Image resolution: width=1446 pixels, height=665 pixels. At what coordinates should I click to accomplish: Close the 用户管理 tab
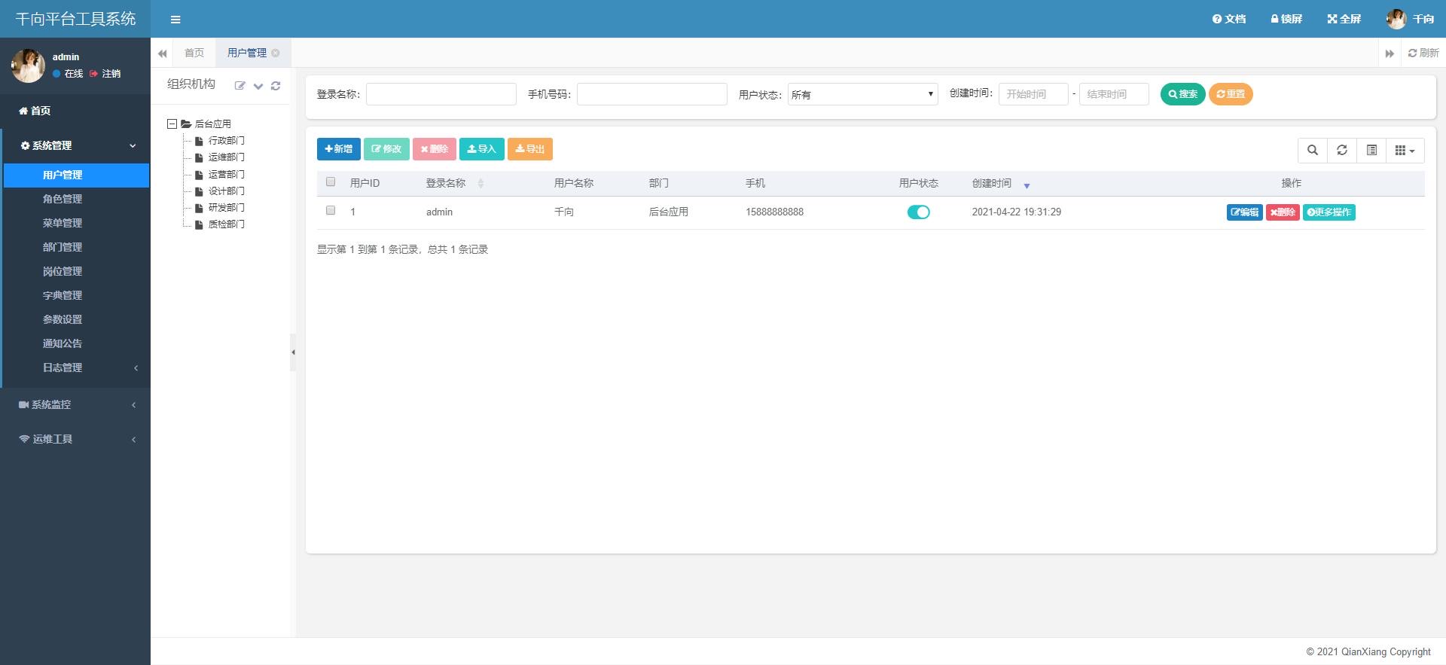coord(276,53)
